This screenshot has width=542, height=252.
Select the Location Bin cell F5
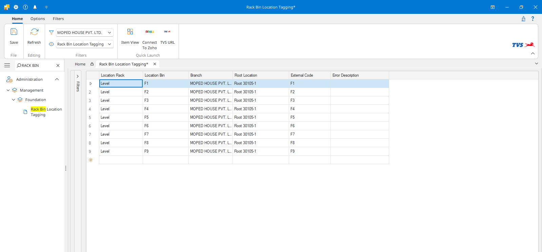165,117
